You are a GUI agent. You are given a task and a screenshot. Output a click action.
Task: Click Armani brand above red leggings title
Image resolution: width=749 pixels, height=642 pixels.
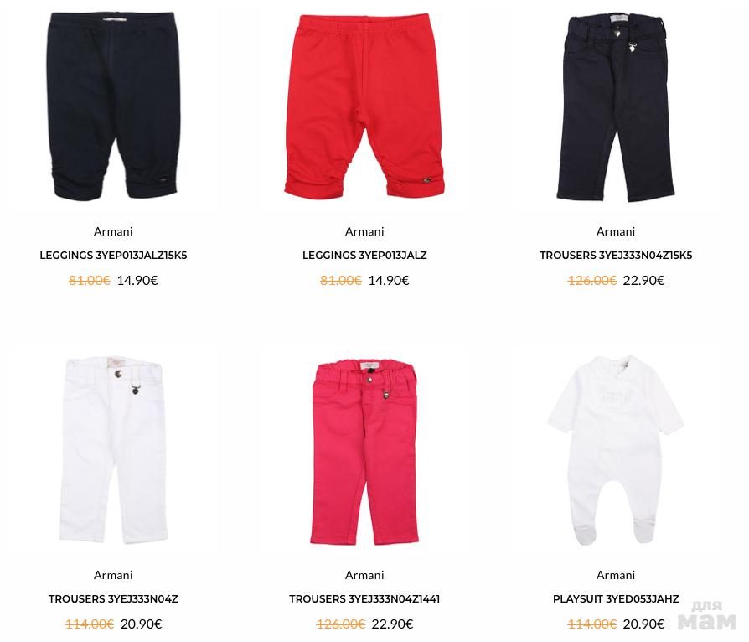pos(364,231)
